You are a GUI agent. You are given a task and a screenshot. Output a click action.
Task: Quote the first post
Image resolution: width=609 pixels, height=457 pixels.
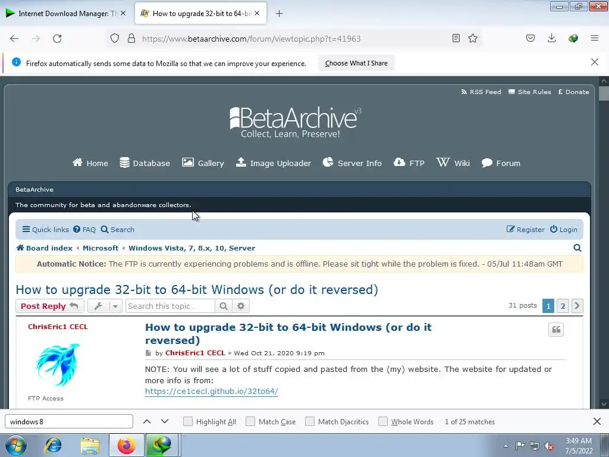pyautogui.click(x=556, y=330)
